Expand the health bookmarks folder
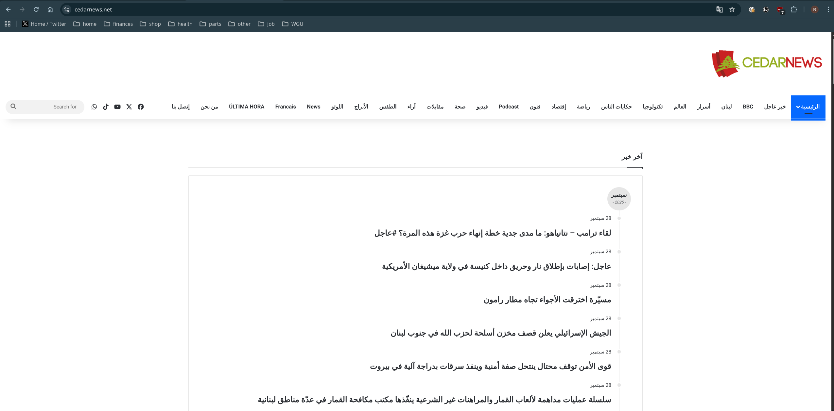834x411 pixels. [180, 24]
